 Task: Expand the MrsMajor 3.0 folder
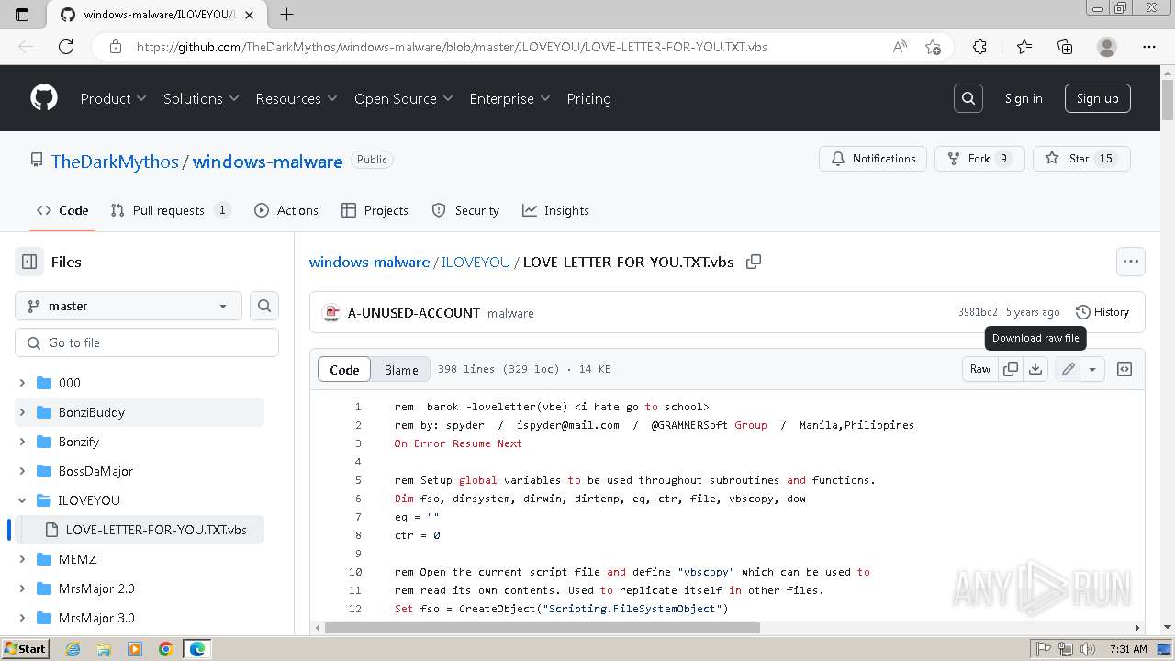coord(22,618)
